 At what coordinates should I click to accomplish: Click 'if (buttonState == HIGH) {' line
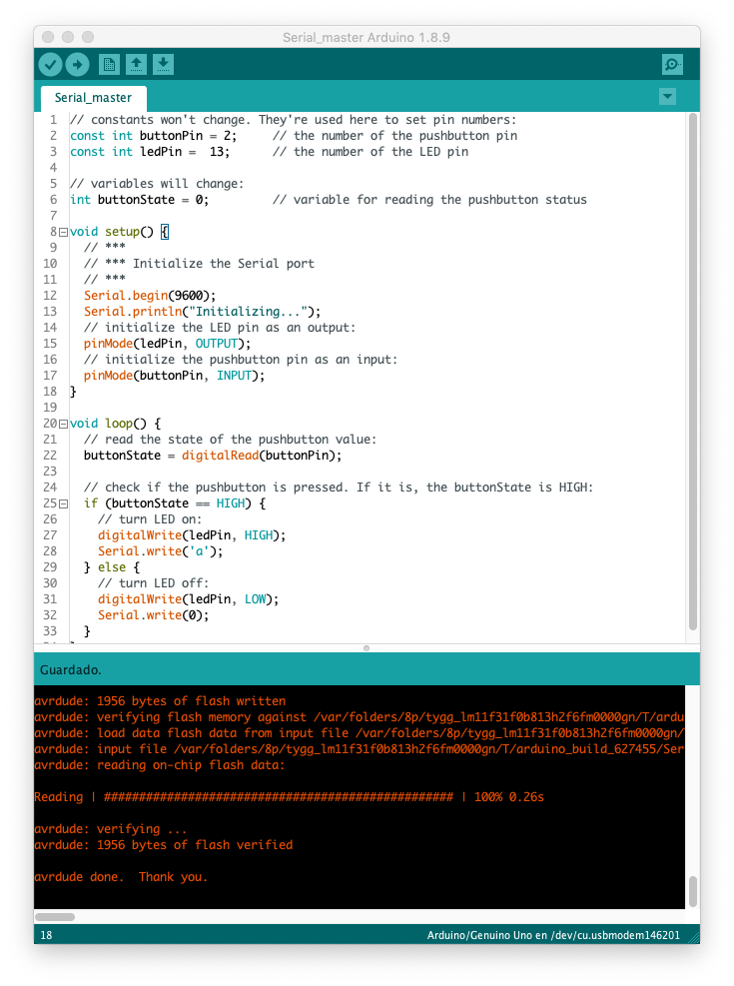[x=174, y=503]
